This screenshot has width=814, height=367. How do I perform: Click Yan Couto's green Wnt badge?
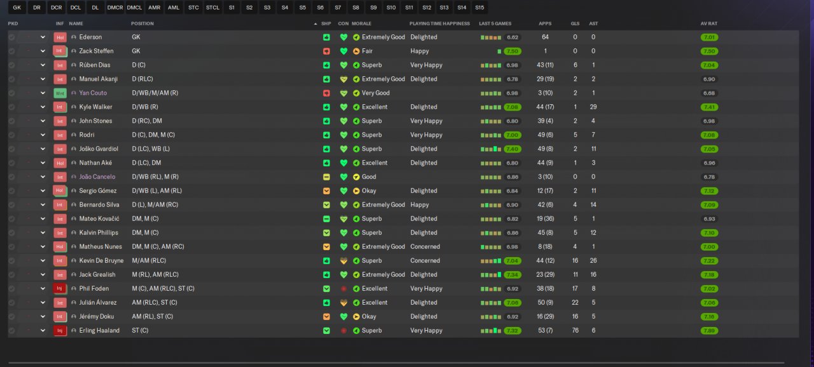[x=60, y=93]
